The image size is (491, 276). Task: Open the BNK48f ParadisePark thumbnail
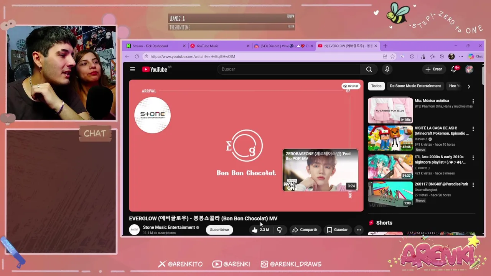click(390, 194)
